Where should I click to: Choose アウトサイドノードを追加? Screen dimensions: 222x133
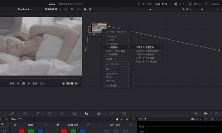pos(147,61)
